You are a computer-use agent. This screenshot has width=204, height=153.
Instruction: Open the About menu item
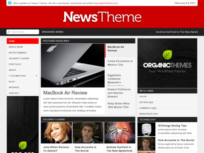pyautogui.click(x=23, y=70)
